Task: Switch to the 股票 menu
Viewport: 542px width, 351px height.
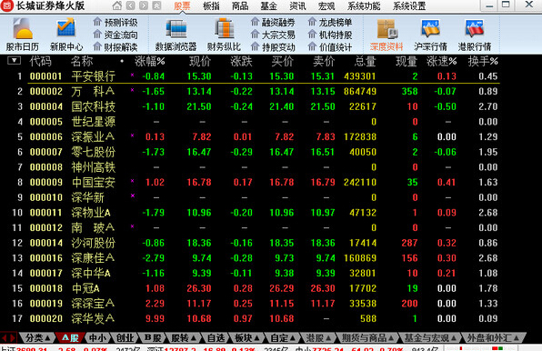Action: point(182,5)
